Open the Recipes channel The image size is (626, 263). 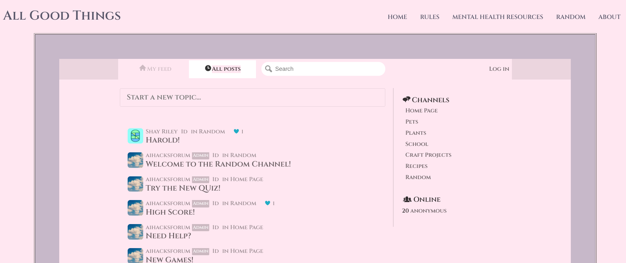coord(416,166)
